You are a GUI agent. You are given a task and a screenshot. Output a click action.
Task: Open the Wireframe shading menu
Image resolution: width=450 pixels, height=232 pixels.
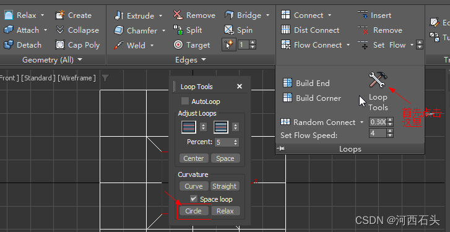(77, 78)
